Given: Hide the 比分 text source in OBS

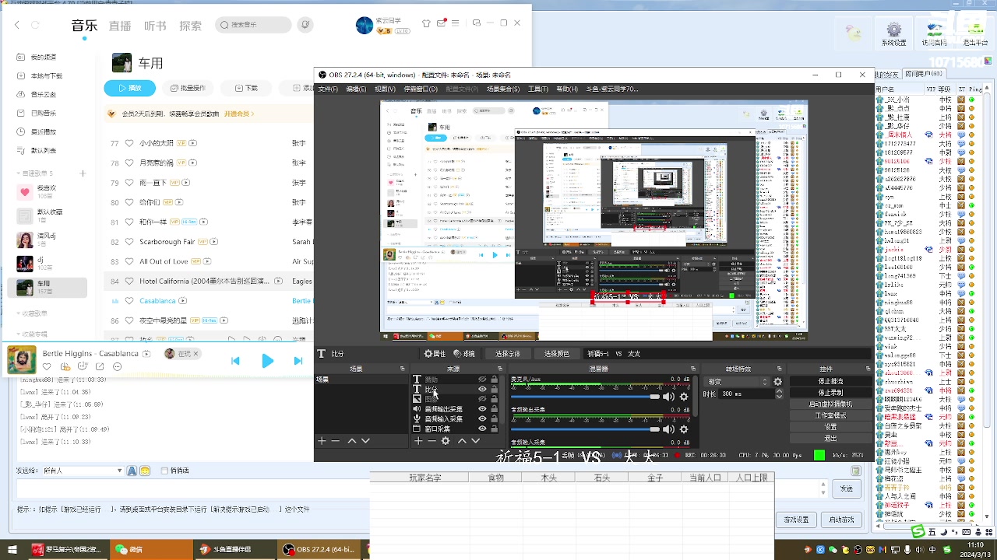Looking at the screenshot, I should pos(482,389).
